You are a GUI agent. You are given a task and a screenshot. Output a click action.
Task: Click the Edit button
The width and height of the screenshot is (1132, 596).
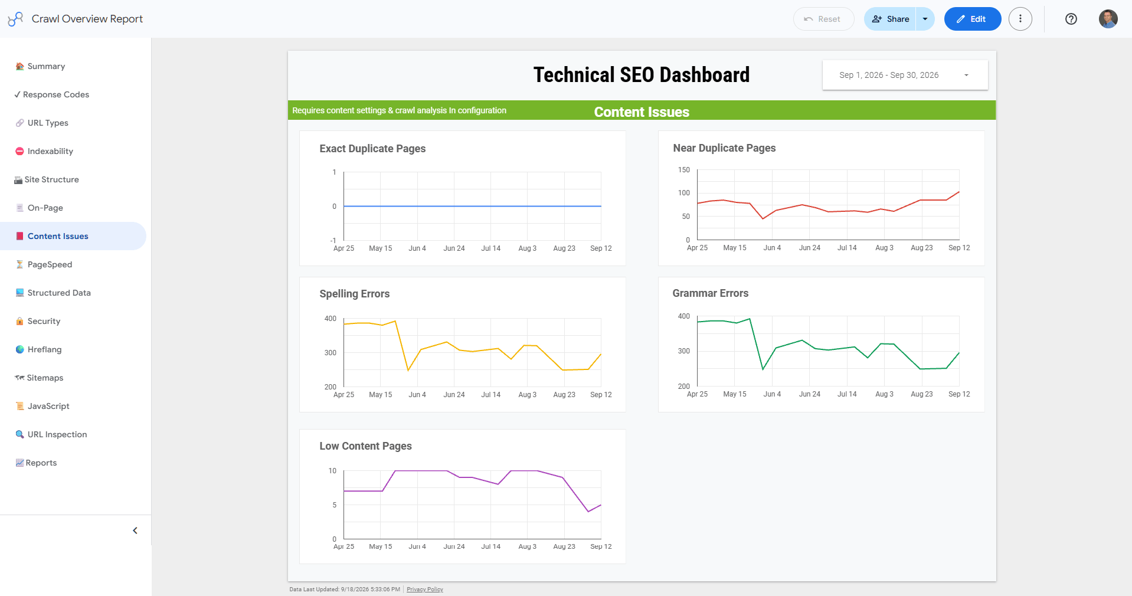tap(973, 19)
